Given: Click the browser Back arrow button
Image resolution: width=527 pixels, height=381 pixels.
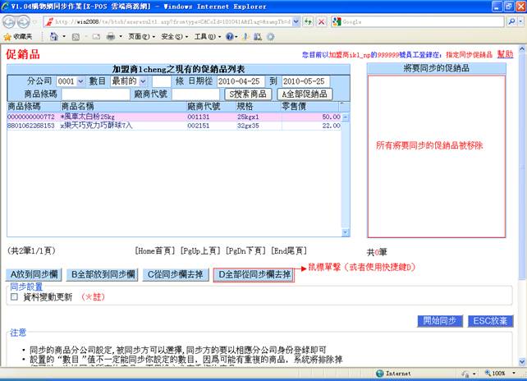Looking at the screenshot, I should 11,21.
